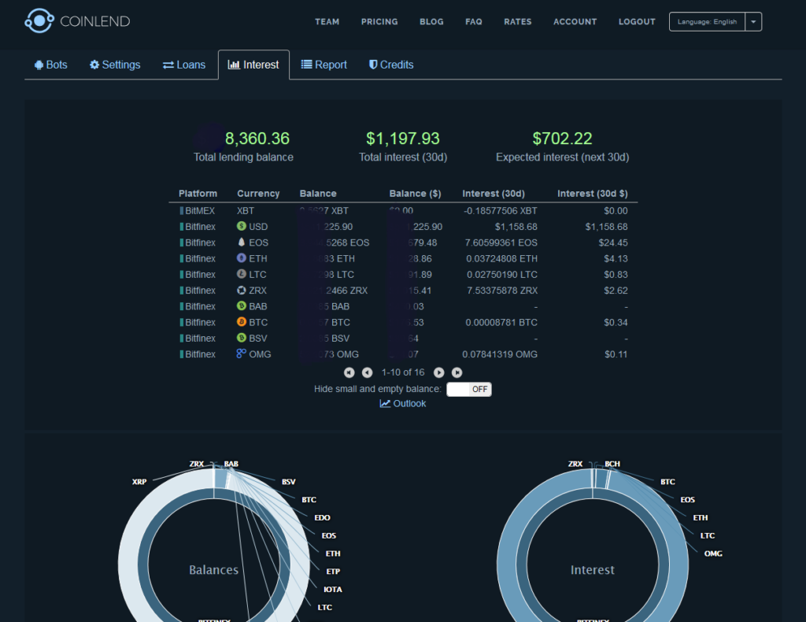Click the IOTA label on Balances chart
This screenshot has width=806, height=622.
pyautogui.click(x=333, y=590)
